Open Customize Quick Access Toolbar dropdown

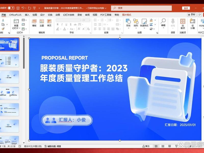(x=39, y=8)
